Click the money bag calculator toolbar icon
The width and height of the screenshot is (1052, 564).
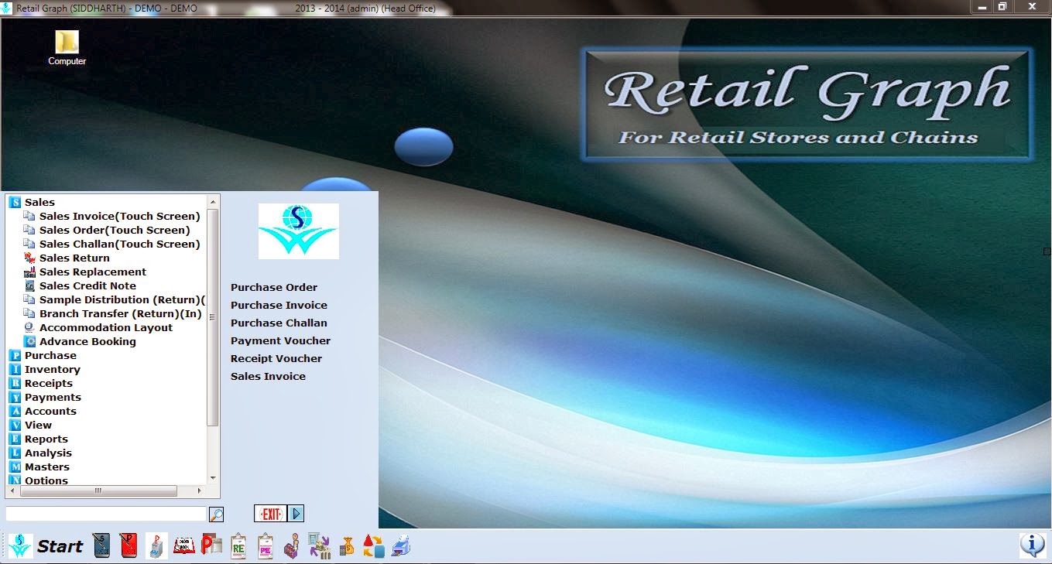click(347, 546)
